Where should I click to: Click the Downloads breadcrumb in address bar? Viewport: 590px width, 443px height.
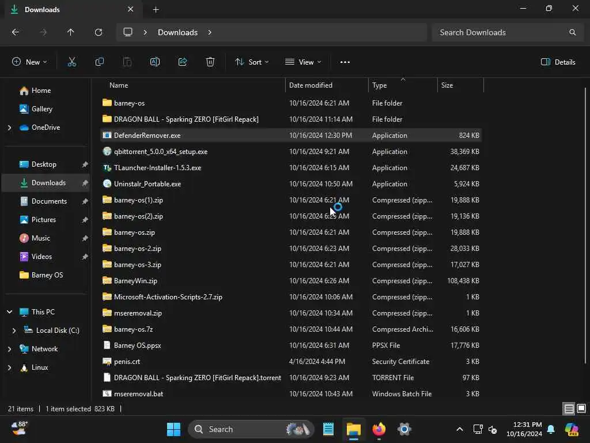pyautogui.click(x=177, y=32)
